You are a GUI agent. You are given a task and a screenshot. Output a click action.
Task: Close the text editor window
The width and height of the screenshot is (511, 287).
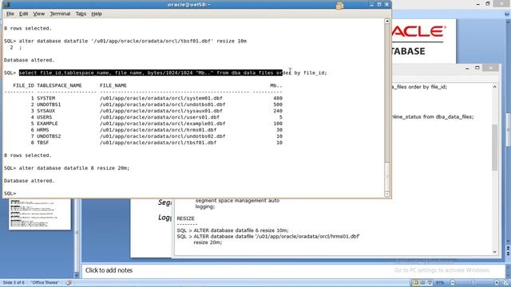490,68
